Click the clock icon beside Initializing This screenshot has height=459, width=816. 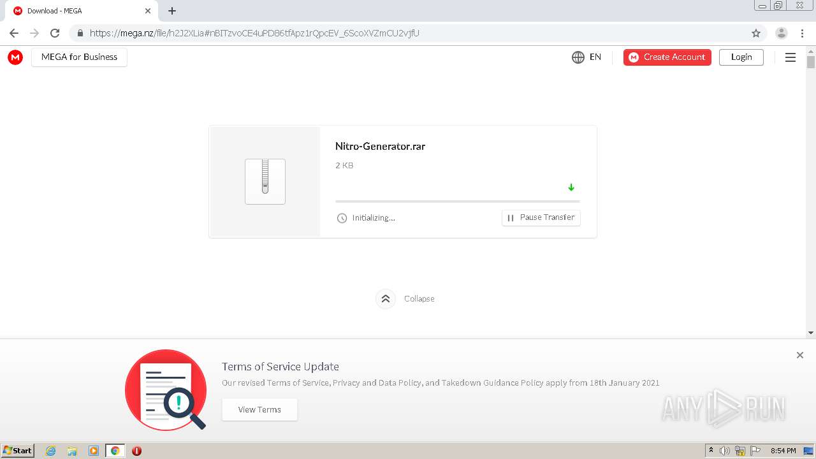point(342,218)
